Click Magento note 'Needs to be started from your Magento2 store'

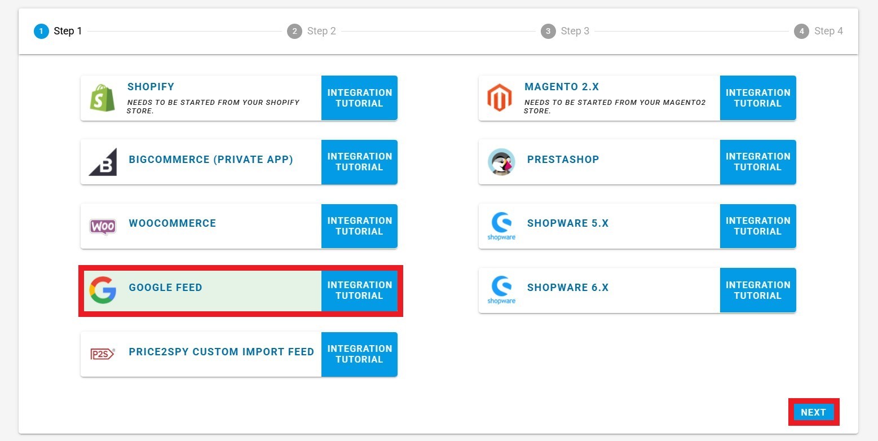(x=615, y=107)
